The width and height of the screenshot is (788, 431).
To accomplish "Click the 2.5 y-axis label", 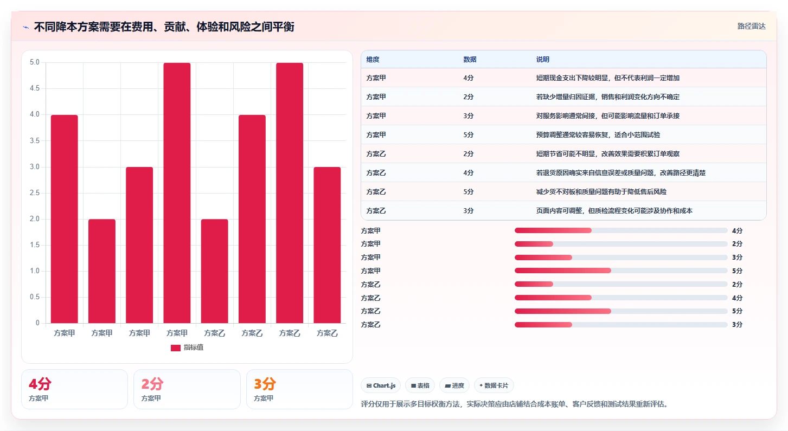I will click(x=35, y=193).
